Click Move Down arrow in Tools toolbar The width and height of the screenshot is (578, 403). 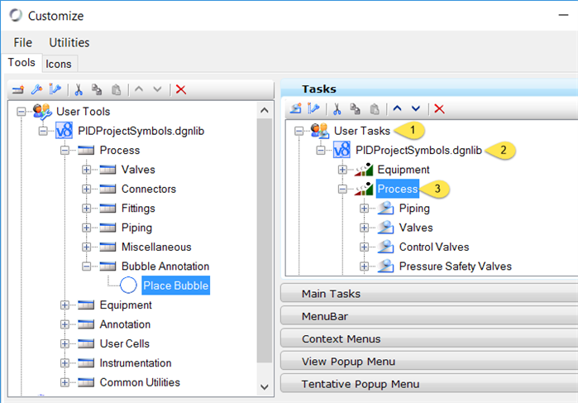[x=157, y=89]
